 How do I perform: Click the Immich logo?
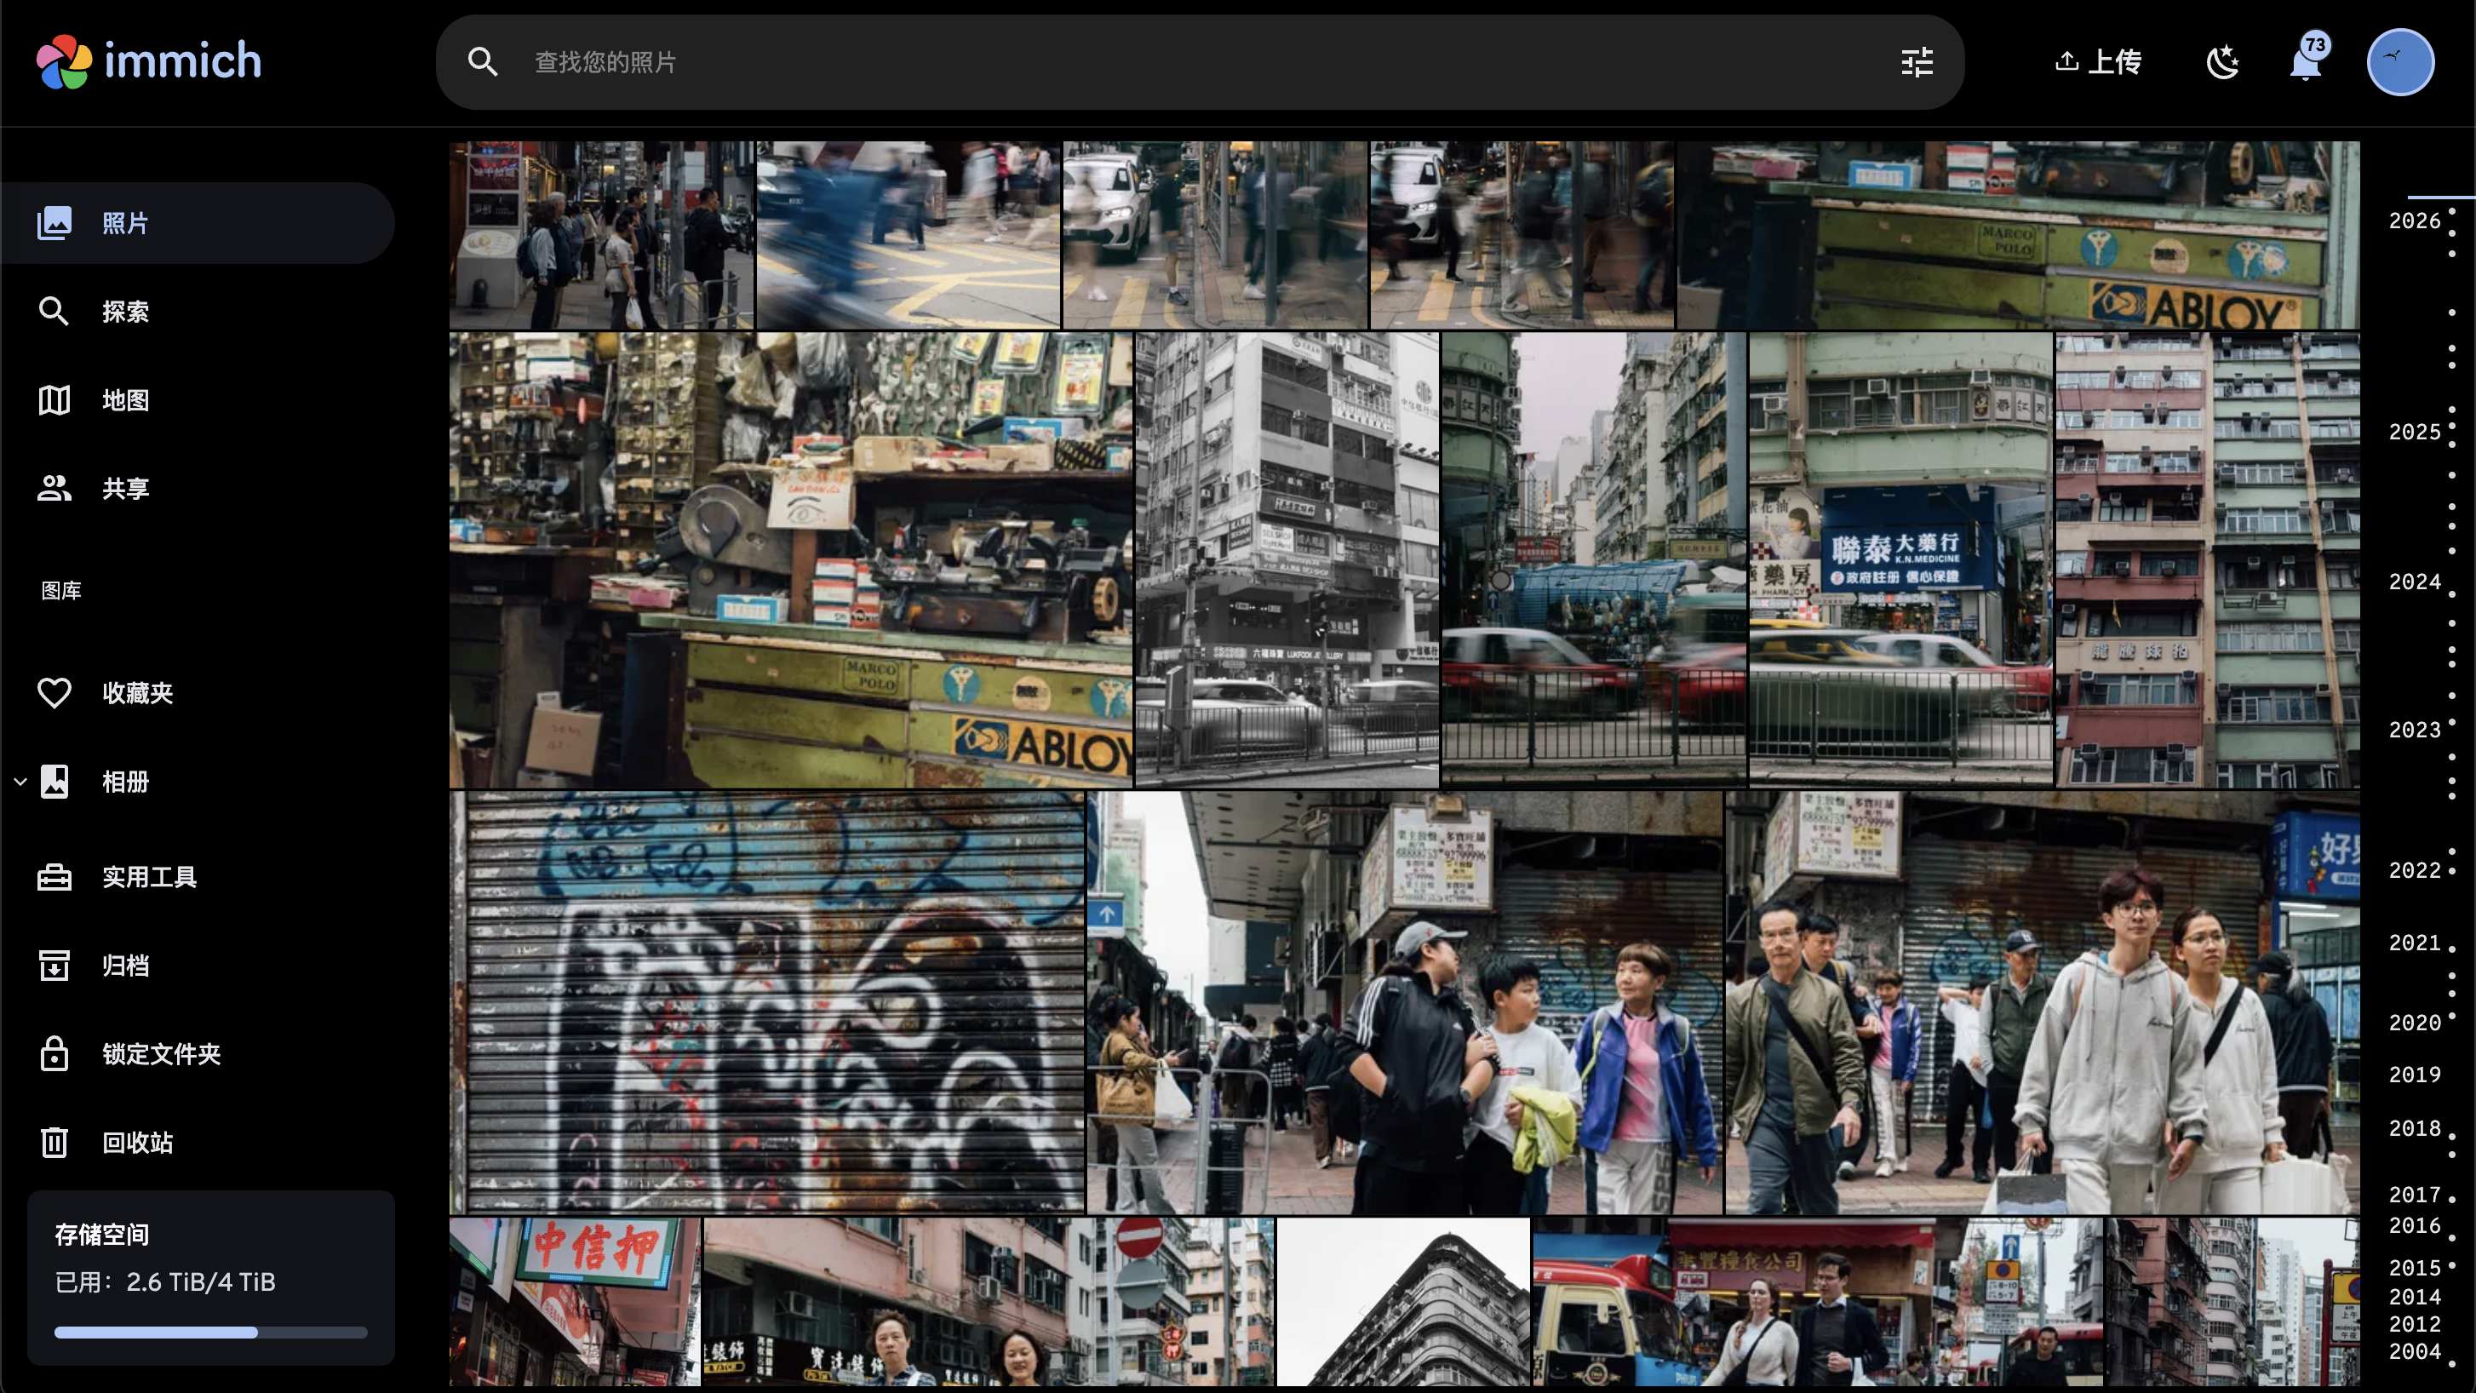pos(149,61)
